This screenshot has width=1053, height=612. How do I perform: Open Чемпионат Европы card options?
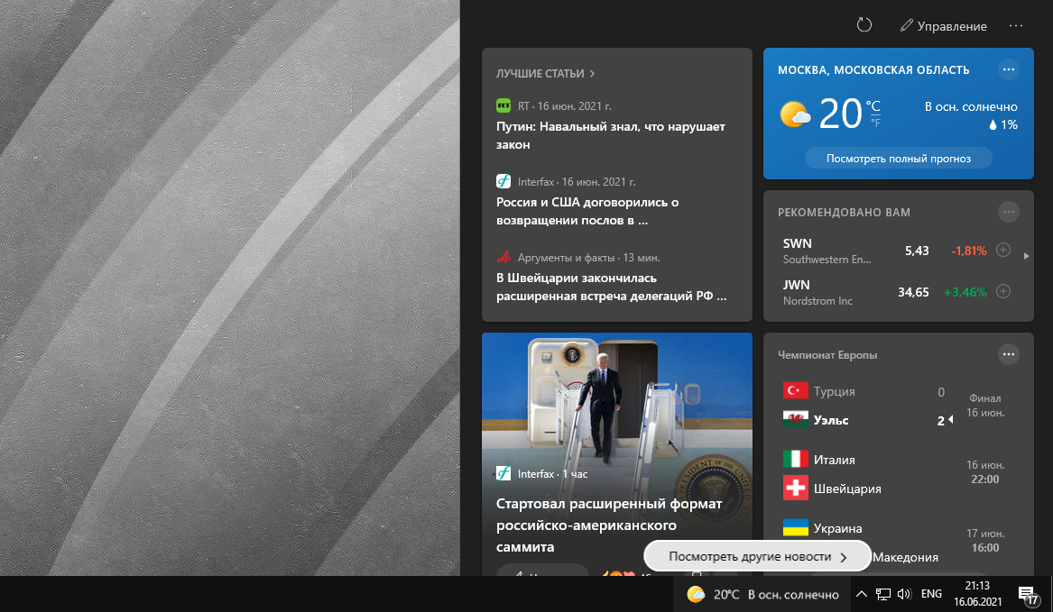(x=1008, y=354)
